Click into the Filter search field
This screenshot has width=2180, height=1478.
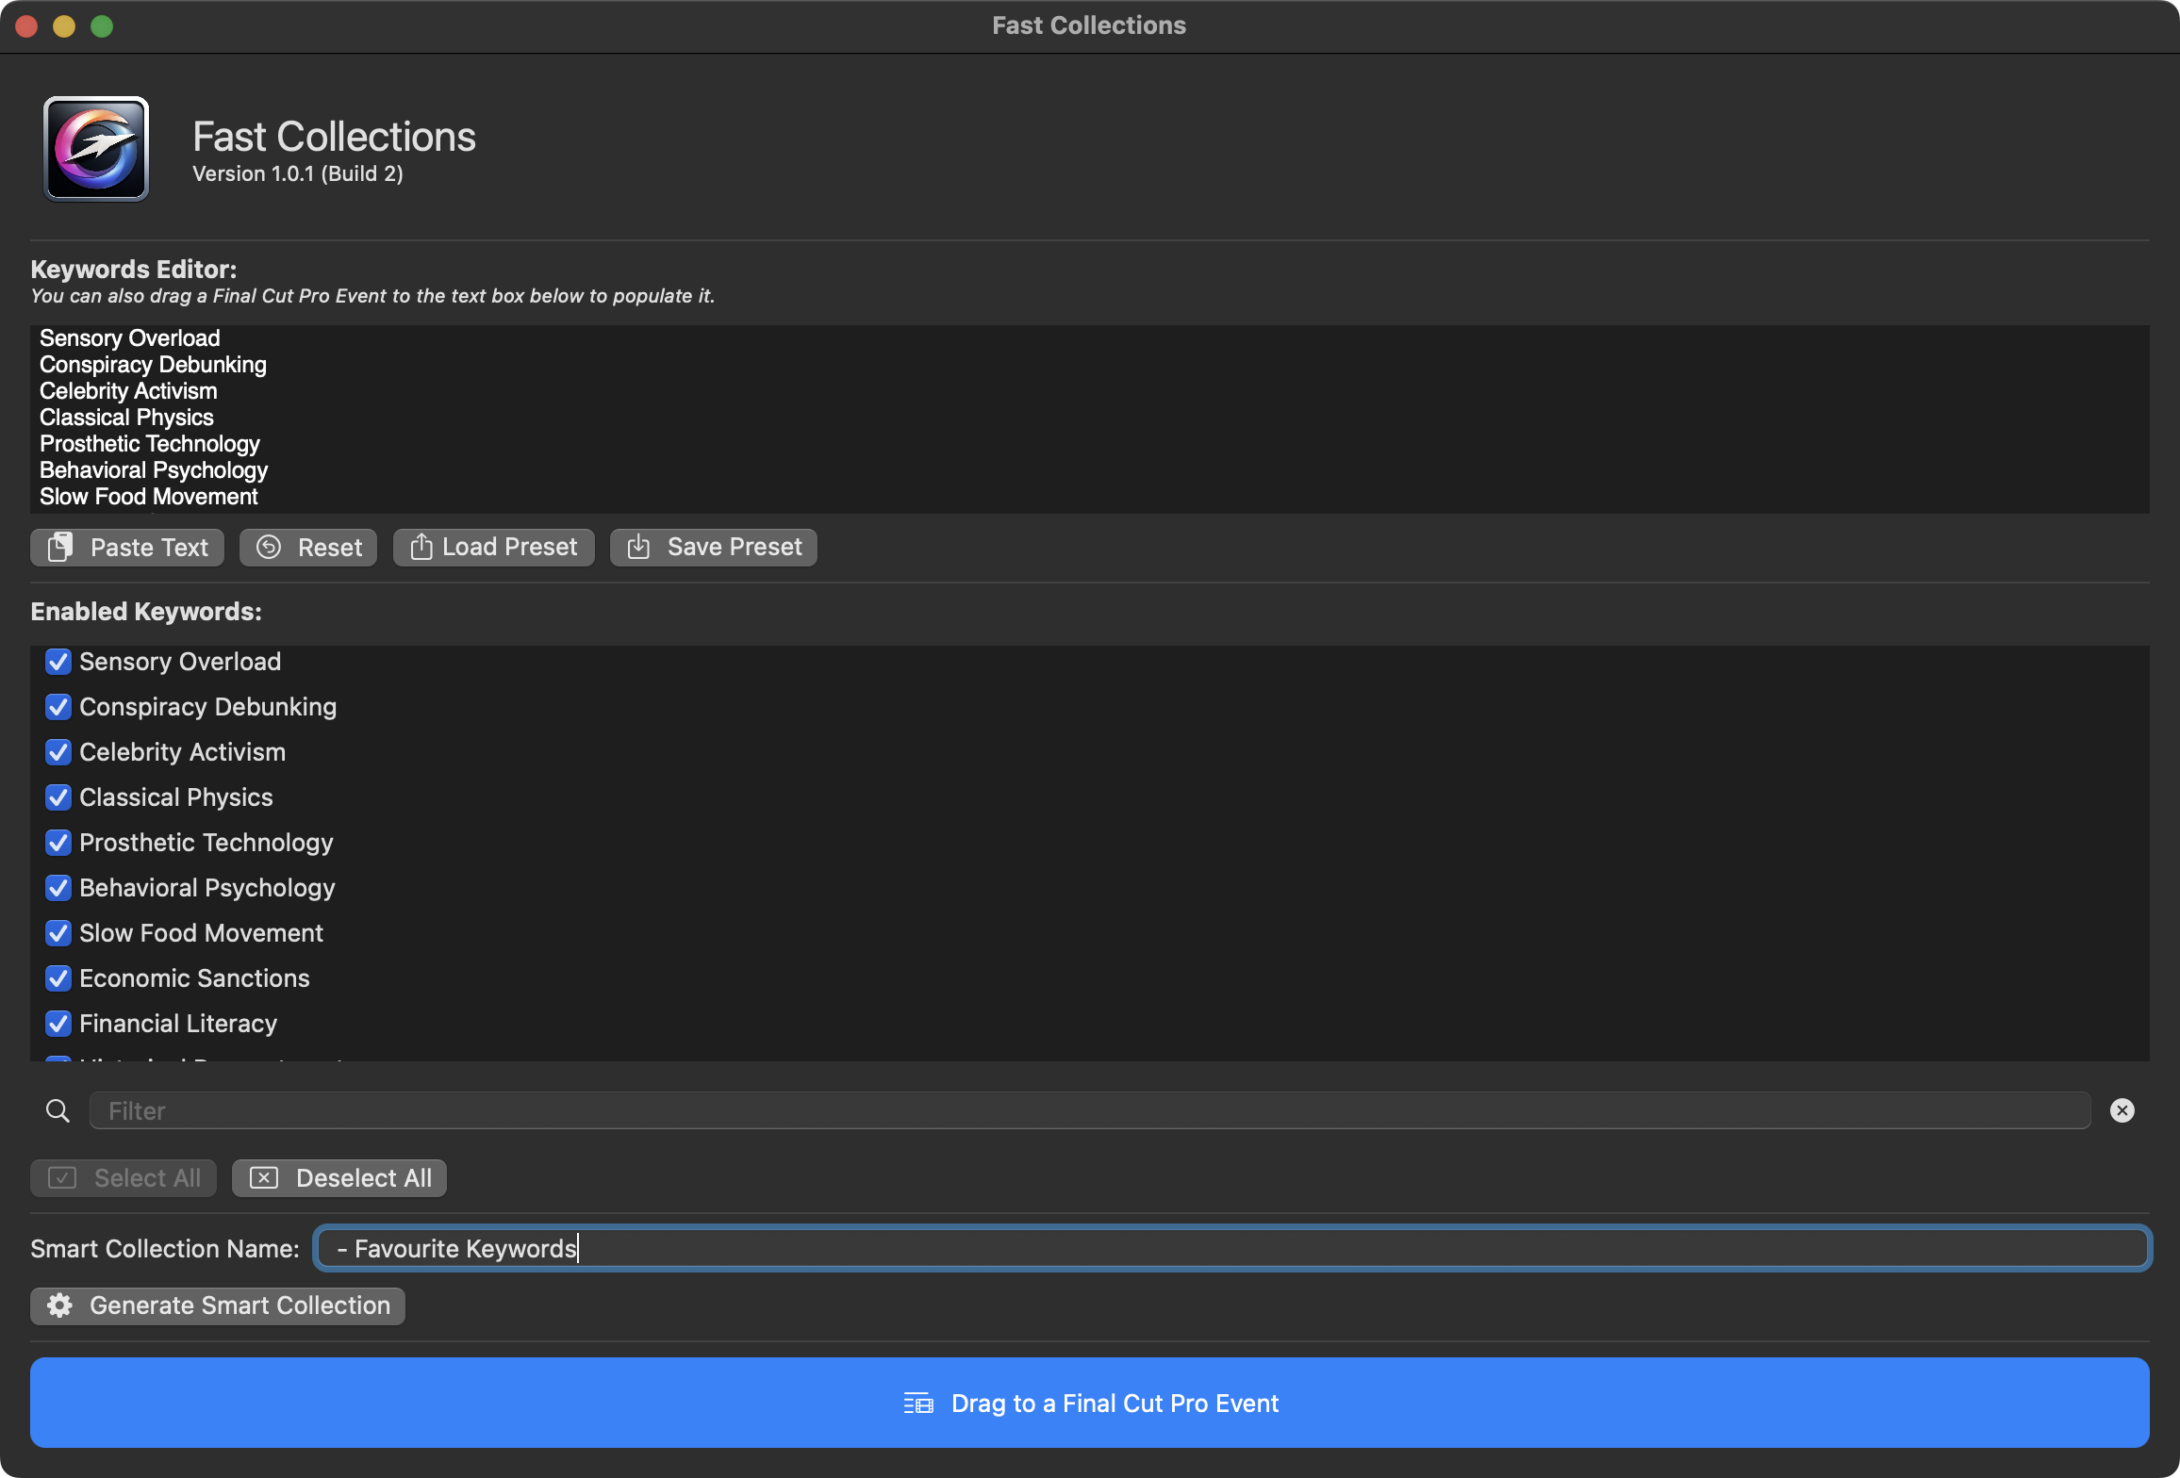click(x=1089, y=1110)
